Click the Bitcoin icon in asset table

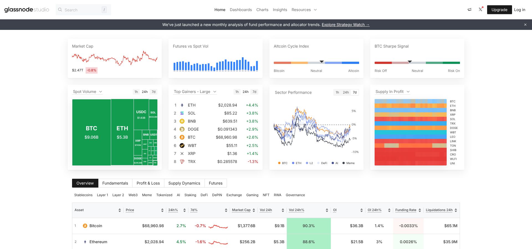click(85, 226)
